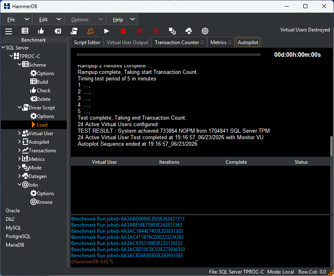Click the Delete Schema toolbar icon
Image resolution: width=334 pixels, height=276 pixels.
[x=58, y=31]
